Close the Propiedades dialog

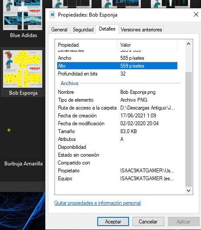click(x=196, y=14)
